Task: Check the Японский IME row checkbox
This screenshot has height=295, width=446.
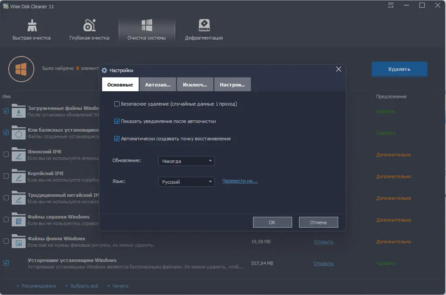Action: [x=6, y=154]
